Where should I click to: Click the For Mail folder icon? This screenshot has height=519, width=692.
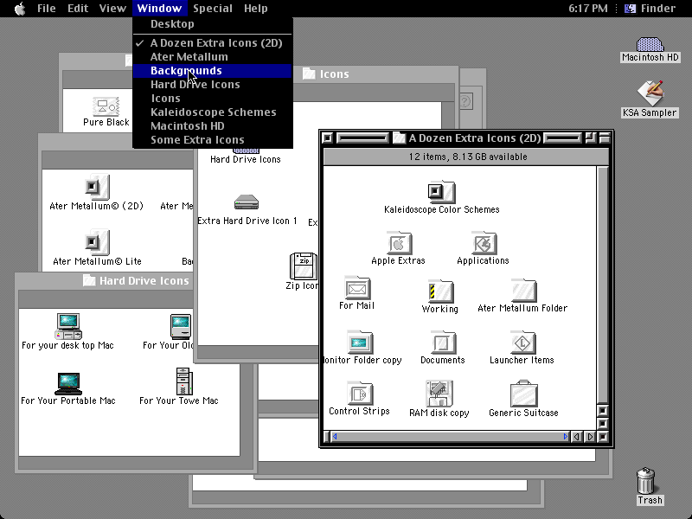pyautogui.click(x=357, y=288)
